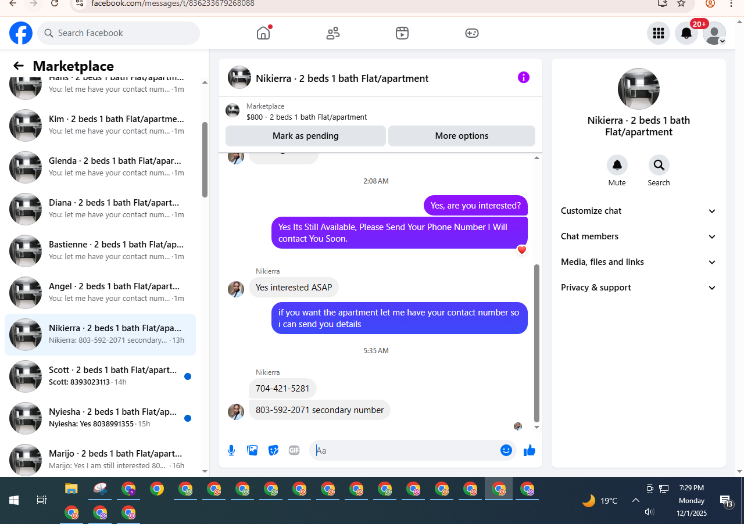Screen dimensions: 744x524
Task: Expand Media, files and links section
Action: click(639, 262)
